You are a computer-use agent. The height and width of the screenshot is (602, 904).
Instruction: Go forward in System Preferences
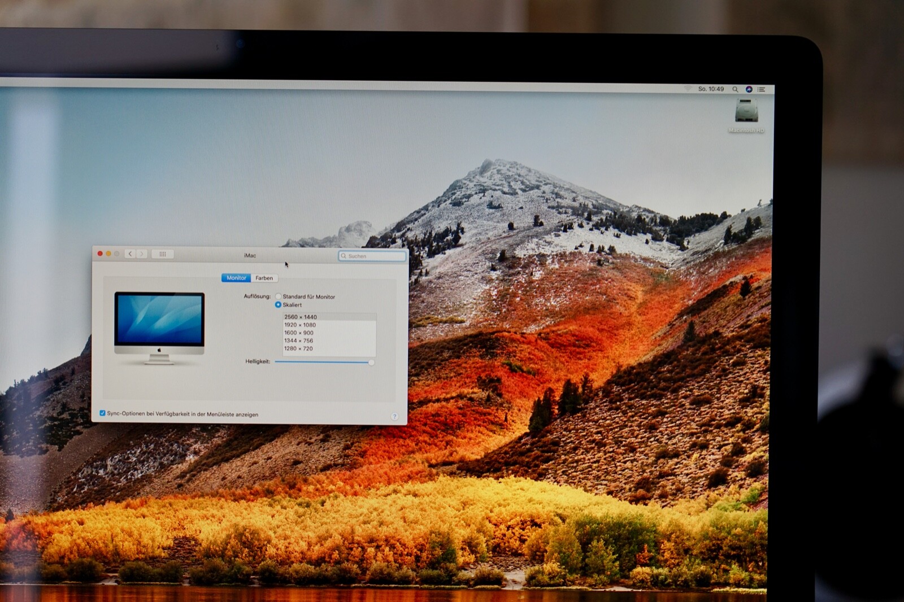click(x=142, y=254)
